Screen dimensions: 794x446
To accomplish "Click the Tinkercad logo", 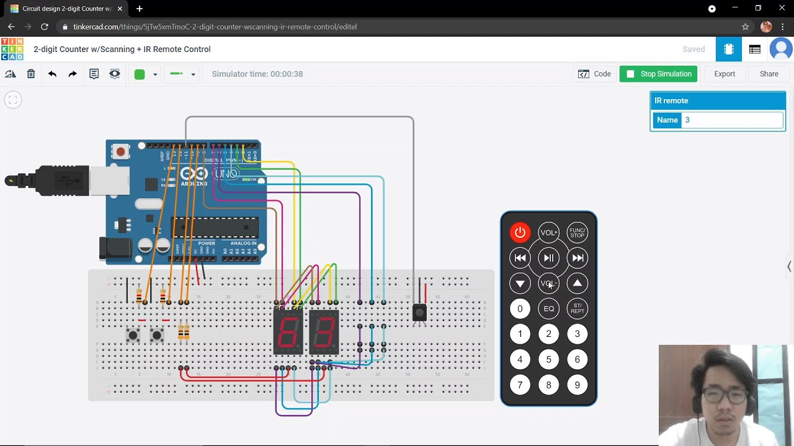I will (12, 49).
